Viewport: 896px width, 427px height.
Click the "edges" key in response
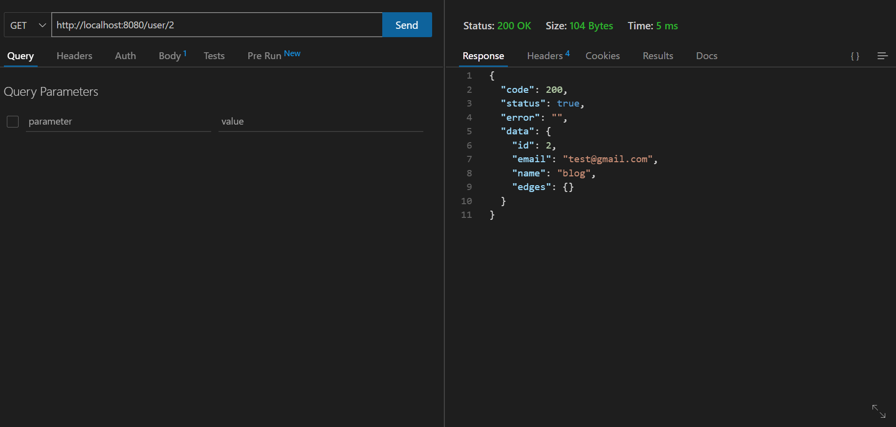[531, 187]
